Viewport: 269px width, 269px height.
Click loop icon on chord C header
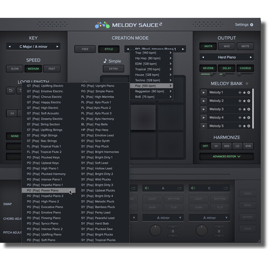click(225, 188)
